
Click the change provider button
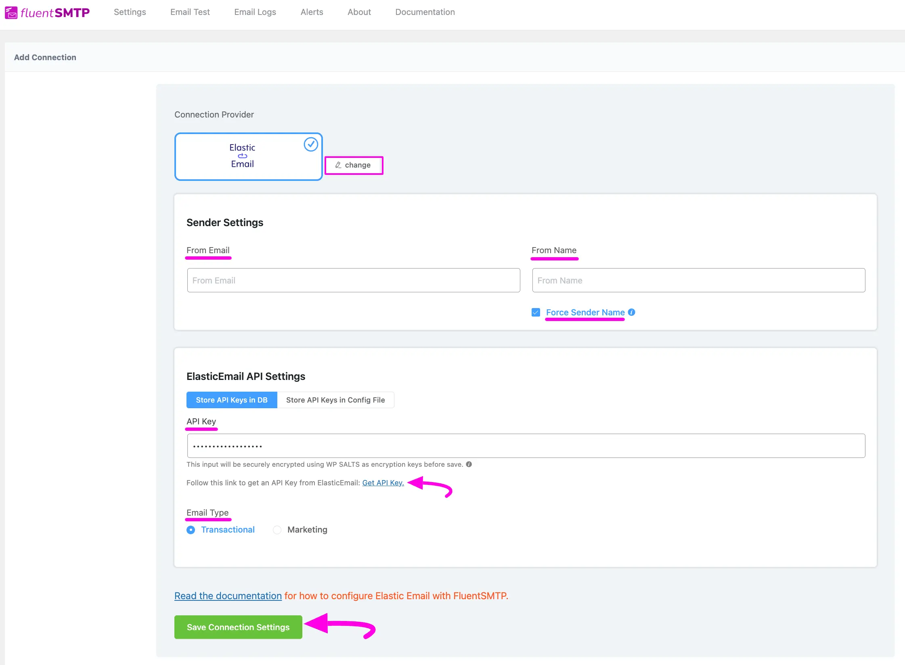click(x=354, y=165)
